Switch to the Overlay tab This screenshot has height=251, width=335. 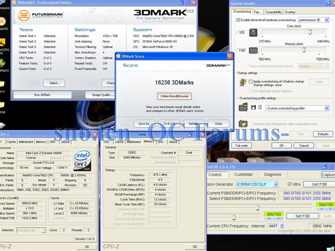point(290,12)
